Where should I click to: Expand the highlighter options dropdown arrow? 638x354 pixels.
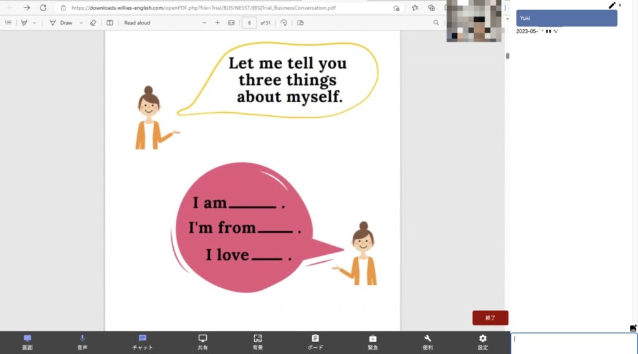point(35,23)
